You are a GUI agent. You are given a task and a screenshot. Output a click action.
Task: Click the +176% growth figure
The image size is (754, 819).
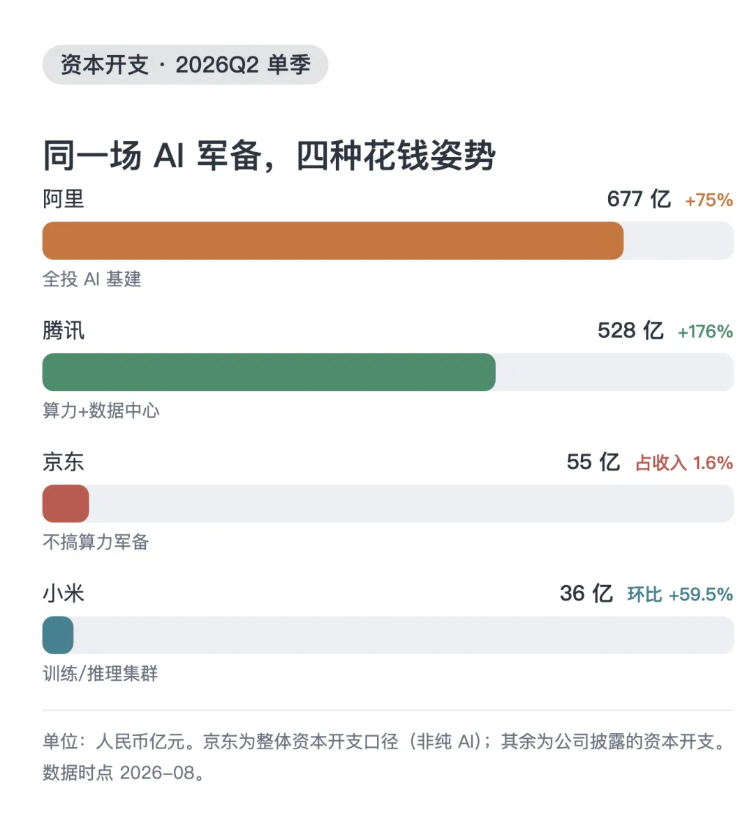pos(705,332)
